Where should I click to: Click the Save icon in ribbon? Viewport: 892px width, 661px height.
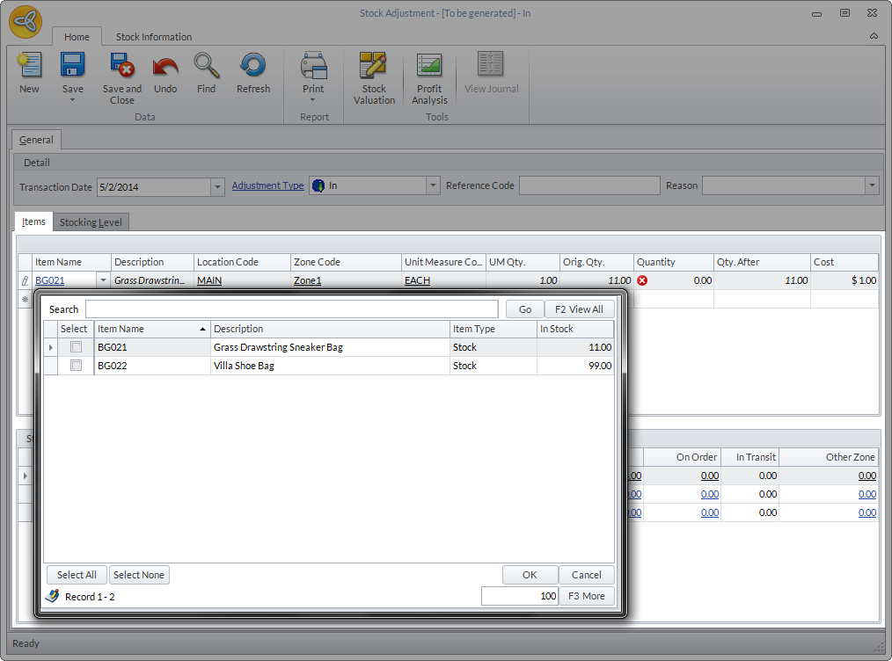pyautogui.click(x=72, y=67)
